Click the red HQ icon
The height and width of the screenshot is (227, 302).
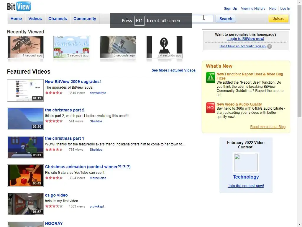tap(210, 108)
